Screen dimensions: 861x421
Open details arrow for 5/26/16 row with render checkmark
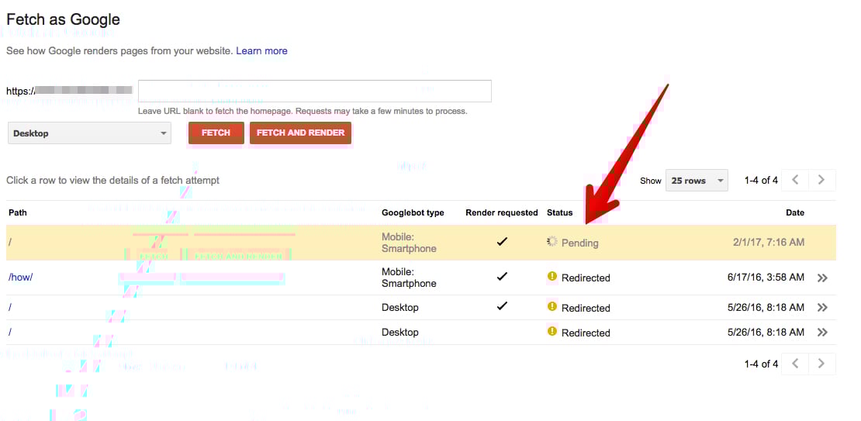[x=822, y=307]
